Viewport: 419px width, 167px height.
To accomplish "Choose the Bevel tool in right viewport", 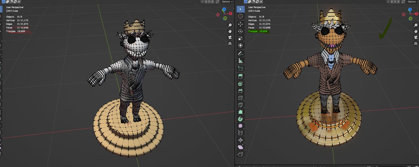I will pyautogui.click(x=240, y=91).
